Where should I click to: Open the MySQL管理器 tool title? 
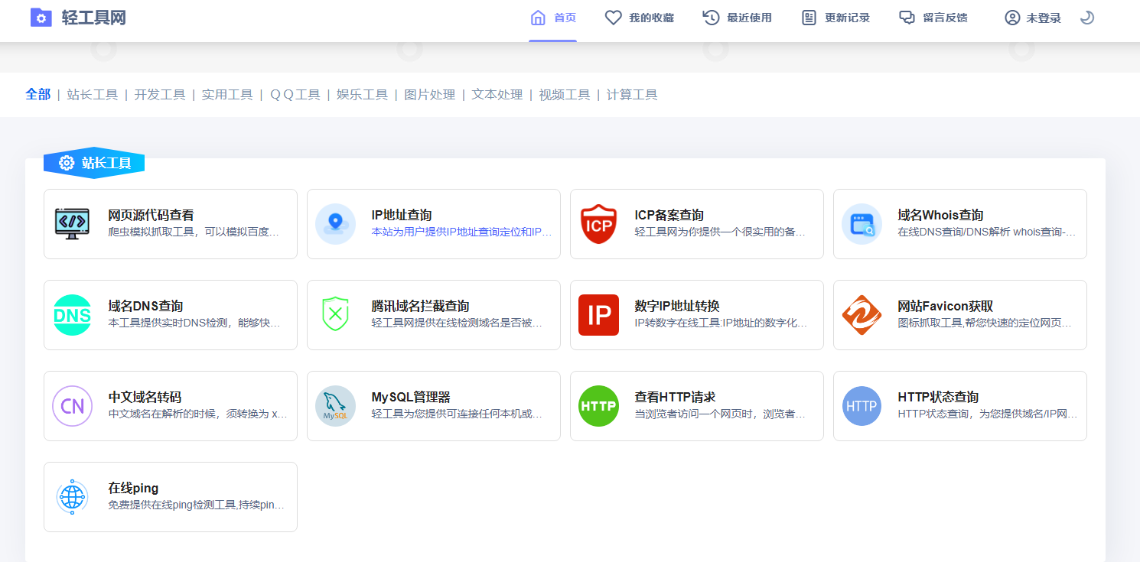point(411,398)
